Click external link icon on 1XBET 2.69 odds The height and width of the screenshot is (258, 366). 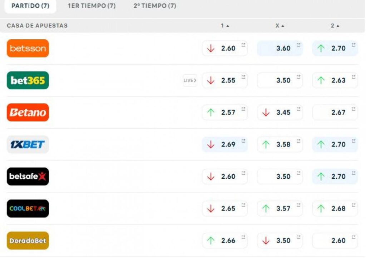tap(243, 141)
